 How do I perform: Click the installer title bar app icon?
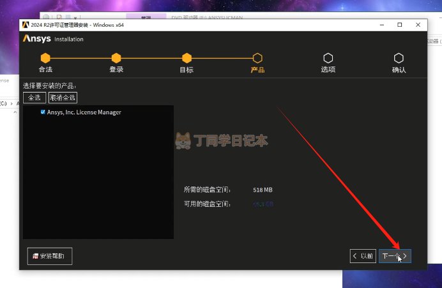tap(26, 25)
